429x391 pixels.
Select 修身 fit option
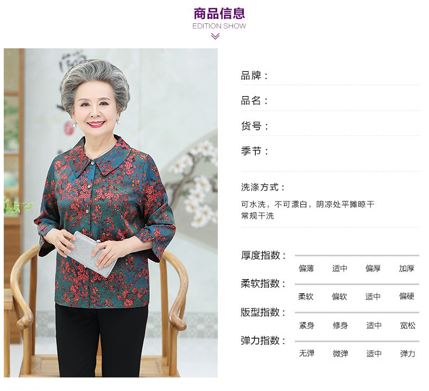click(340, 325)
